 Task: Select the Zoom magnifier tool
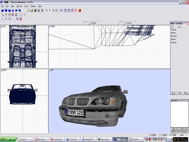[2, 14]
